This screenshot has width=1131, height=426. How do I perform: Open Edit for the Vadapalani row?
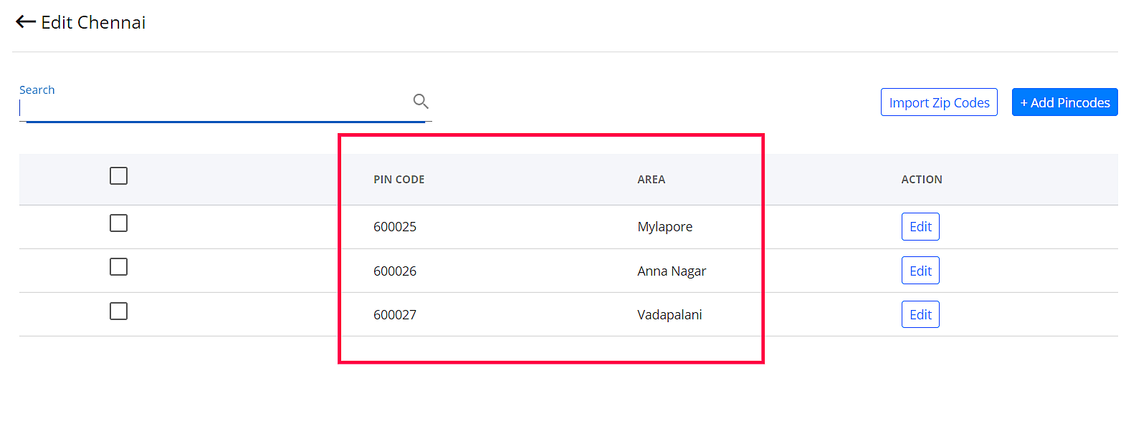pyautogui.click(x=920, y=314)
